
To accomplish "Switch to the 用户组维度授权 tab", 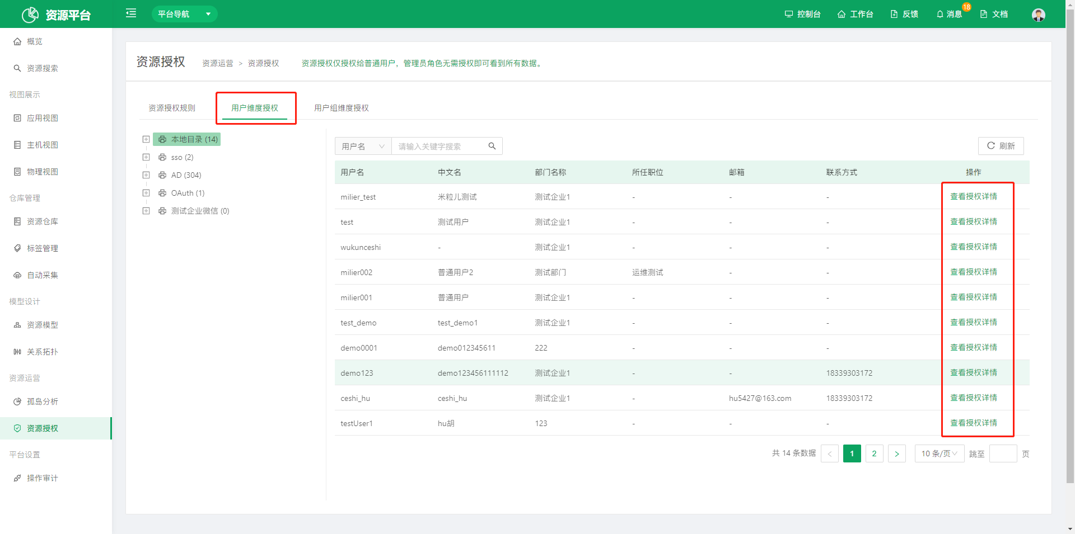I will coord(342,108).
